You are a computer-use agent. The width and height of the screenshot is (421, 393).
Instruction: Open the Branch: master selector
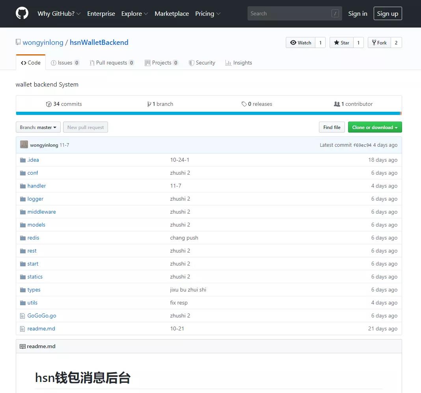[x=38, y=127]
